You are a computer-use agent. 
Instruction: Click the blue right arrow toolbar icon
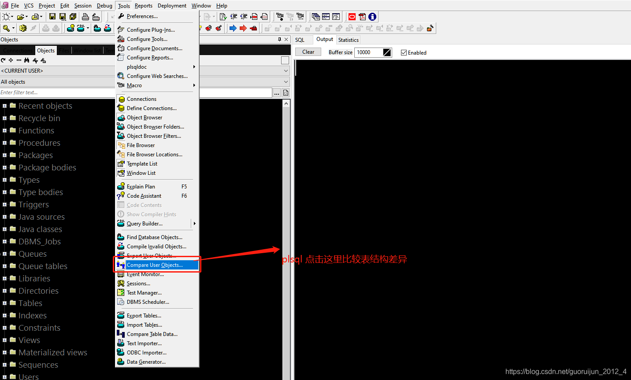pos(233,28)
